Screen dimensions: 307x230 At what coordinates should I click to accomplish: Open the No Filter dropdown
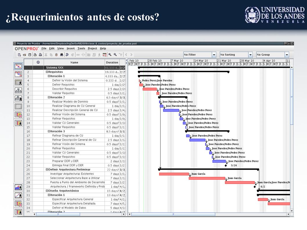click(214, 55)
